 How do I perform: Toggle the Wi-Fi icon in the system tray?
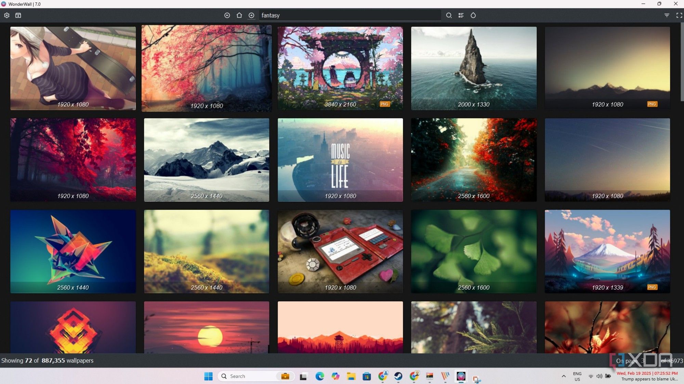[591, 376]
